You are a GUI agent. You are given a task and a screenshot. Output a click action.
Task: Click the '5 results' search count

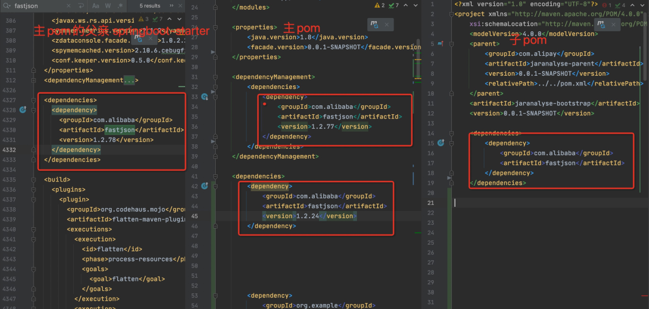[150, 6]
